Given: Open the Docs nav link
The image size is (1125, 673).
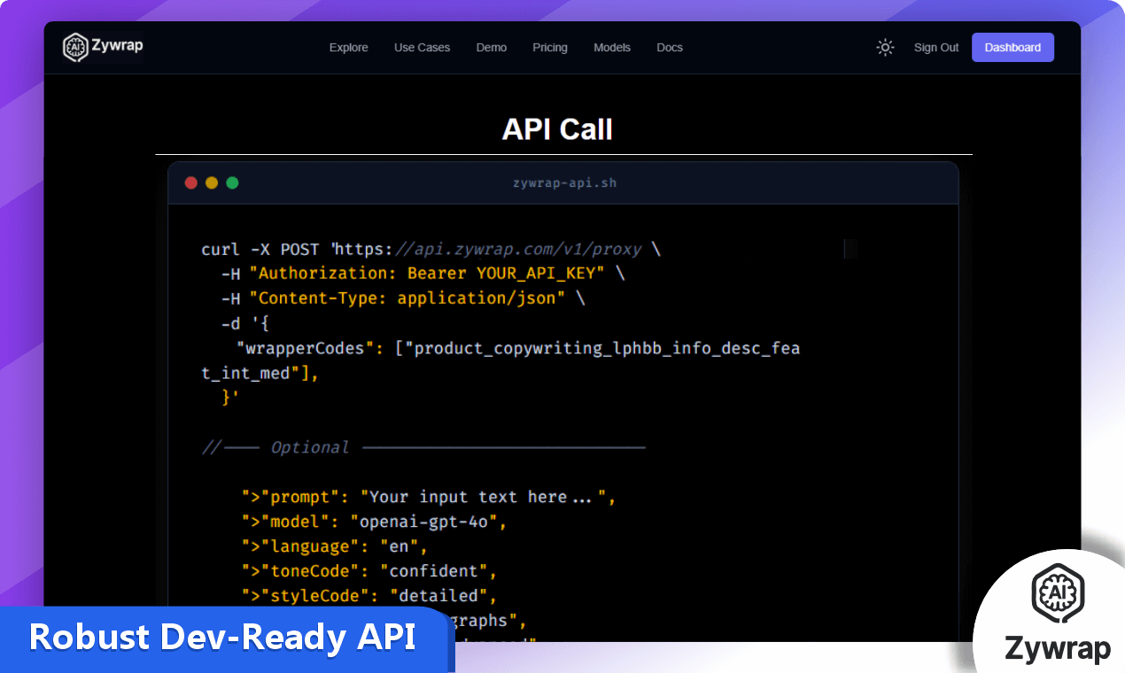Looking at the screenshot, I should [670, 48].
